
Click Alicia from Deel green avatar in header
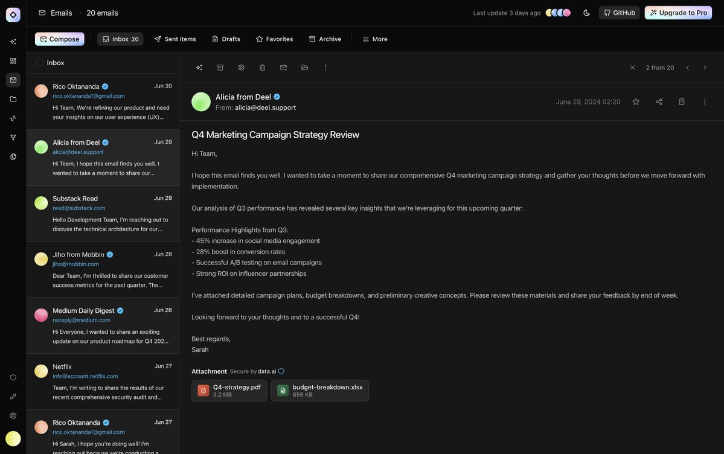coord(201,101)
